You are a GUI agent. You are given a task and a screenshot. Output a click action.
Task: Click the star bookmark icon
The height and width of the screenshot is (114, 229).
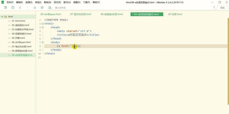pyautogui.click(x=35, y=8)
